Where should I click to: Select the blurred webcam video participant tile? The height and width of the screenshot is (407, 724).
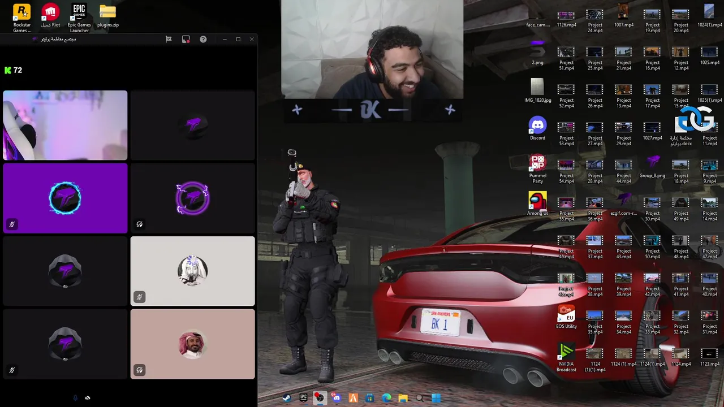click(x=65, y=125)
